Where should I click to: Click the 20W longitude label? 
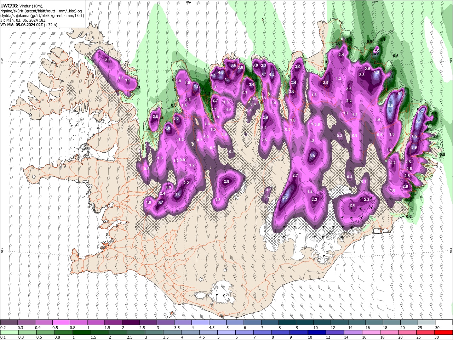click(188, 2)
